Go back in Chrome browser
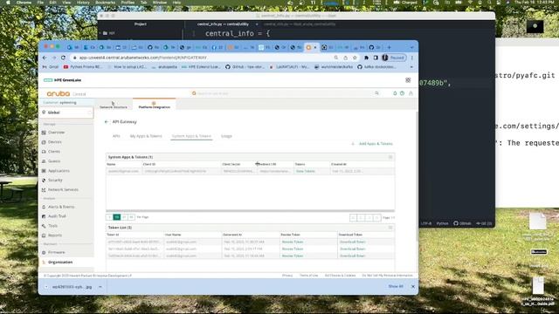This screenshot has height=314, width=559. tap(45, 58)
